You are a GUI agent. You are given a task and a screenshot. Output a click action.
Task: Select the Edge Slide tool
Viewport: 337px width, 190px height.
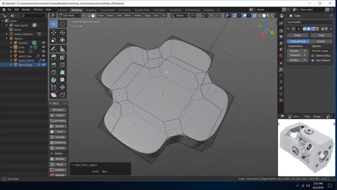54,87
